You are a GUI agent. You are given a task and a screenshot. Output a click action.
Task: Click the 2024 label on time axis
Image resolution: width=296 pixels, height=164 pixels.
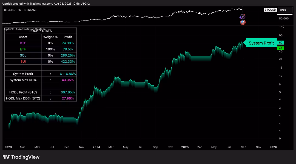pos(96,147)
